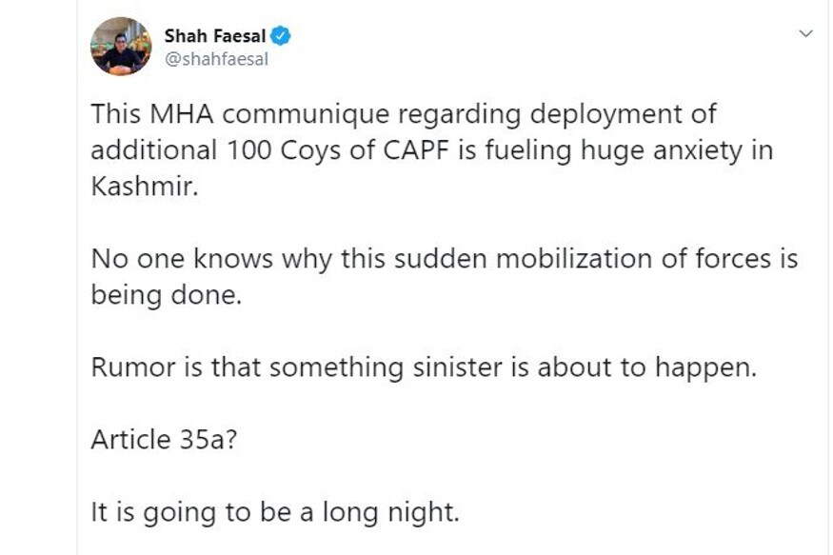Viewport: 833px width, 555px height.
Task: Click the "Rumor is that something sinister" line
Action: point(424,367)
